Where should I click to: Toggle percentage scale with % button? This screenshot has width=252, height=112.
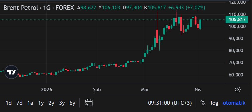203,103
